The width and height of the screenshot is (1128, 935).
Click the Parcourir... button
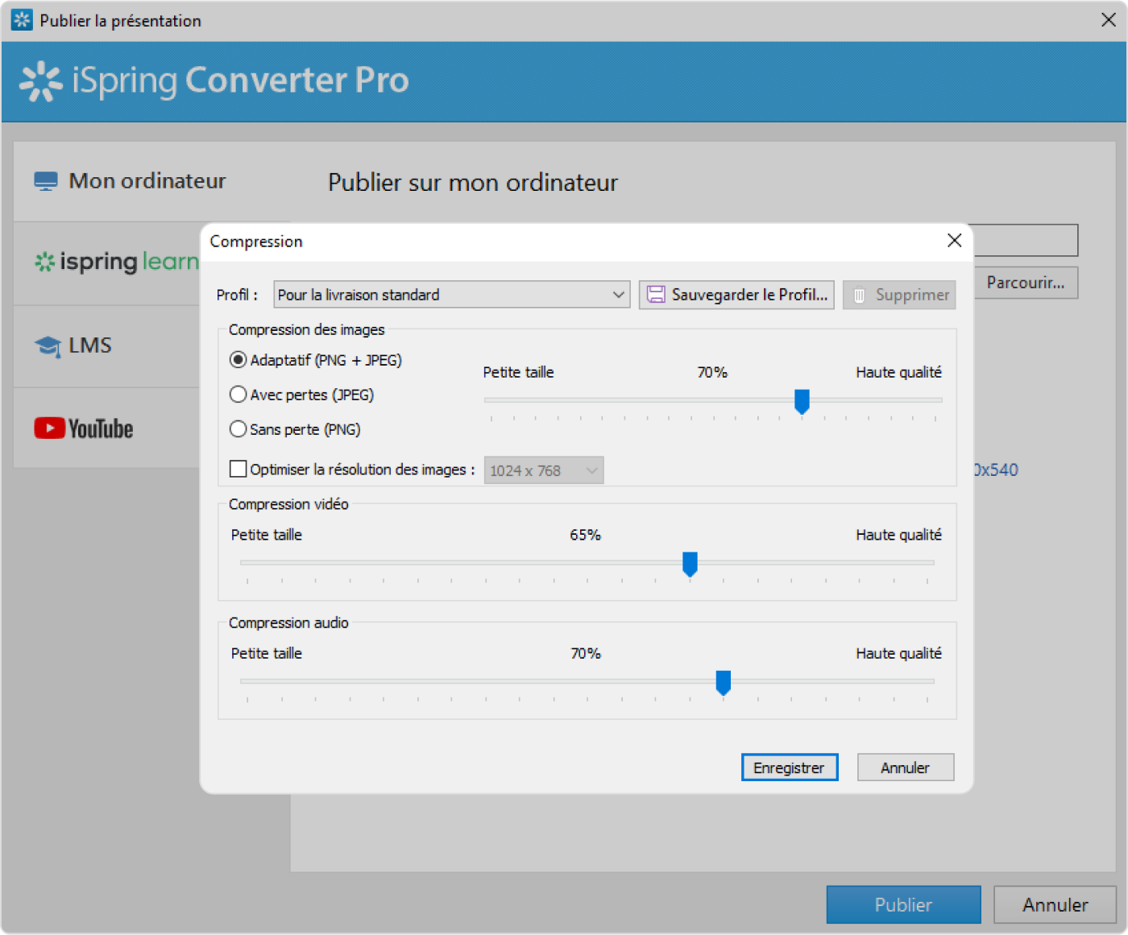(1026, 283)
